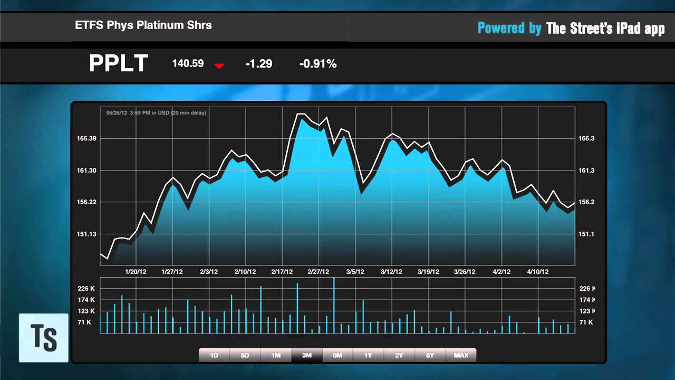Click the TS logo icon
This screenshot has width=675, height=380.
click(x=44, y=338)
